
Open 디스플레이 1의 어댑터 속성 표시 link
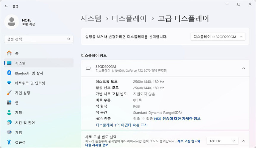(x=121, y=125)
